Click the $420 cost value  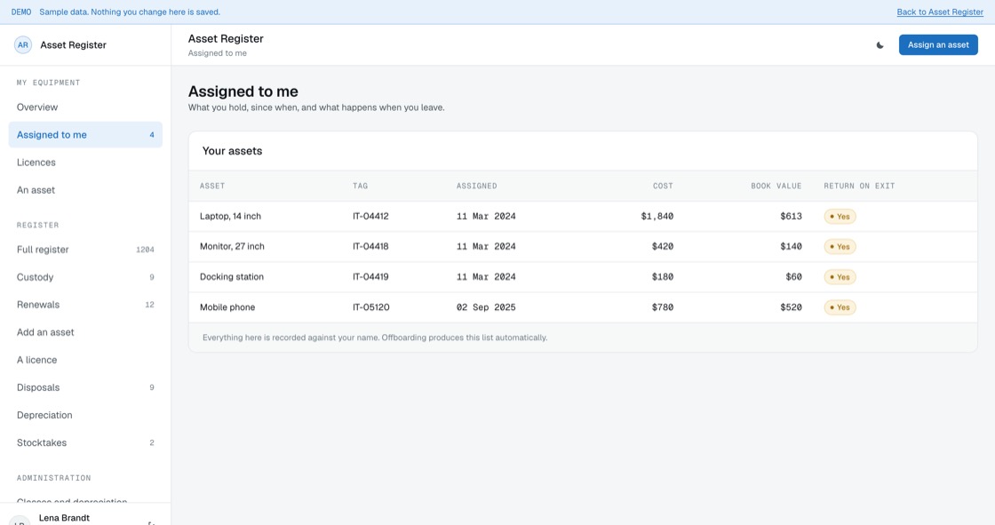click(663, 246)
